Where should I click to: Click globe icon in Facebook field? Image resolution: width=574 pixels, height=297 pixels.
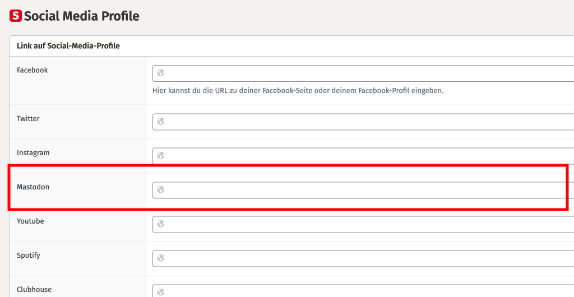[160, 73]
